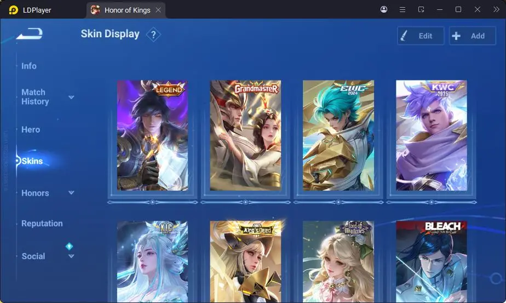Click the Edit button
This screenshot has width=506, height=303.
pos(421,36)
